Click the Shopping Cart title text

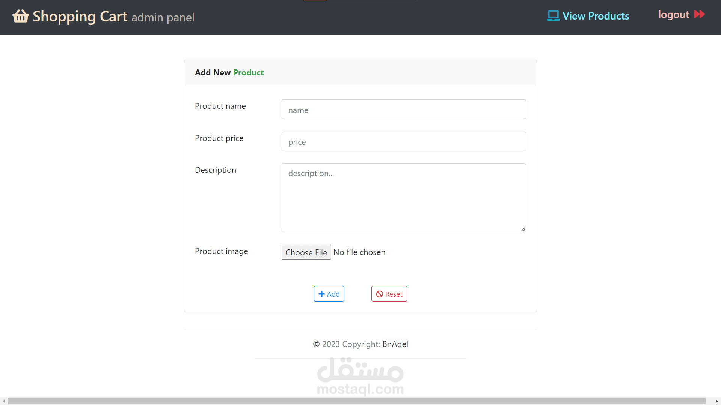[80, 16]
